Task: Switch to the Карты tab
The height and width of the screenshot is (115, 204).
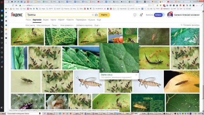Action: pos(53,20)
